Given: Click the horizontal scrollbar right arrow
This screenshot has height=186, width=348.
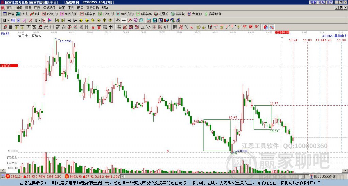Looking at the screenshot, I should 303,176.
